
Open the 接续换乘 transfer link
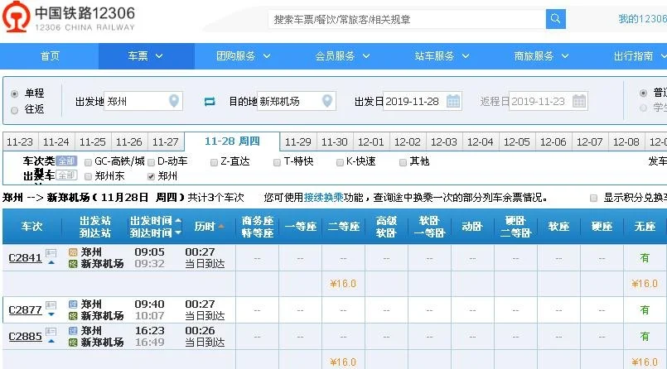pos(323,198)
